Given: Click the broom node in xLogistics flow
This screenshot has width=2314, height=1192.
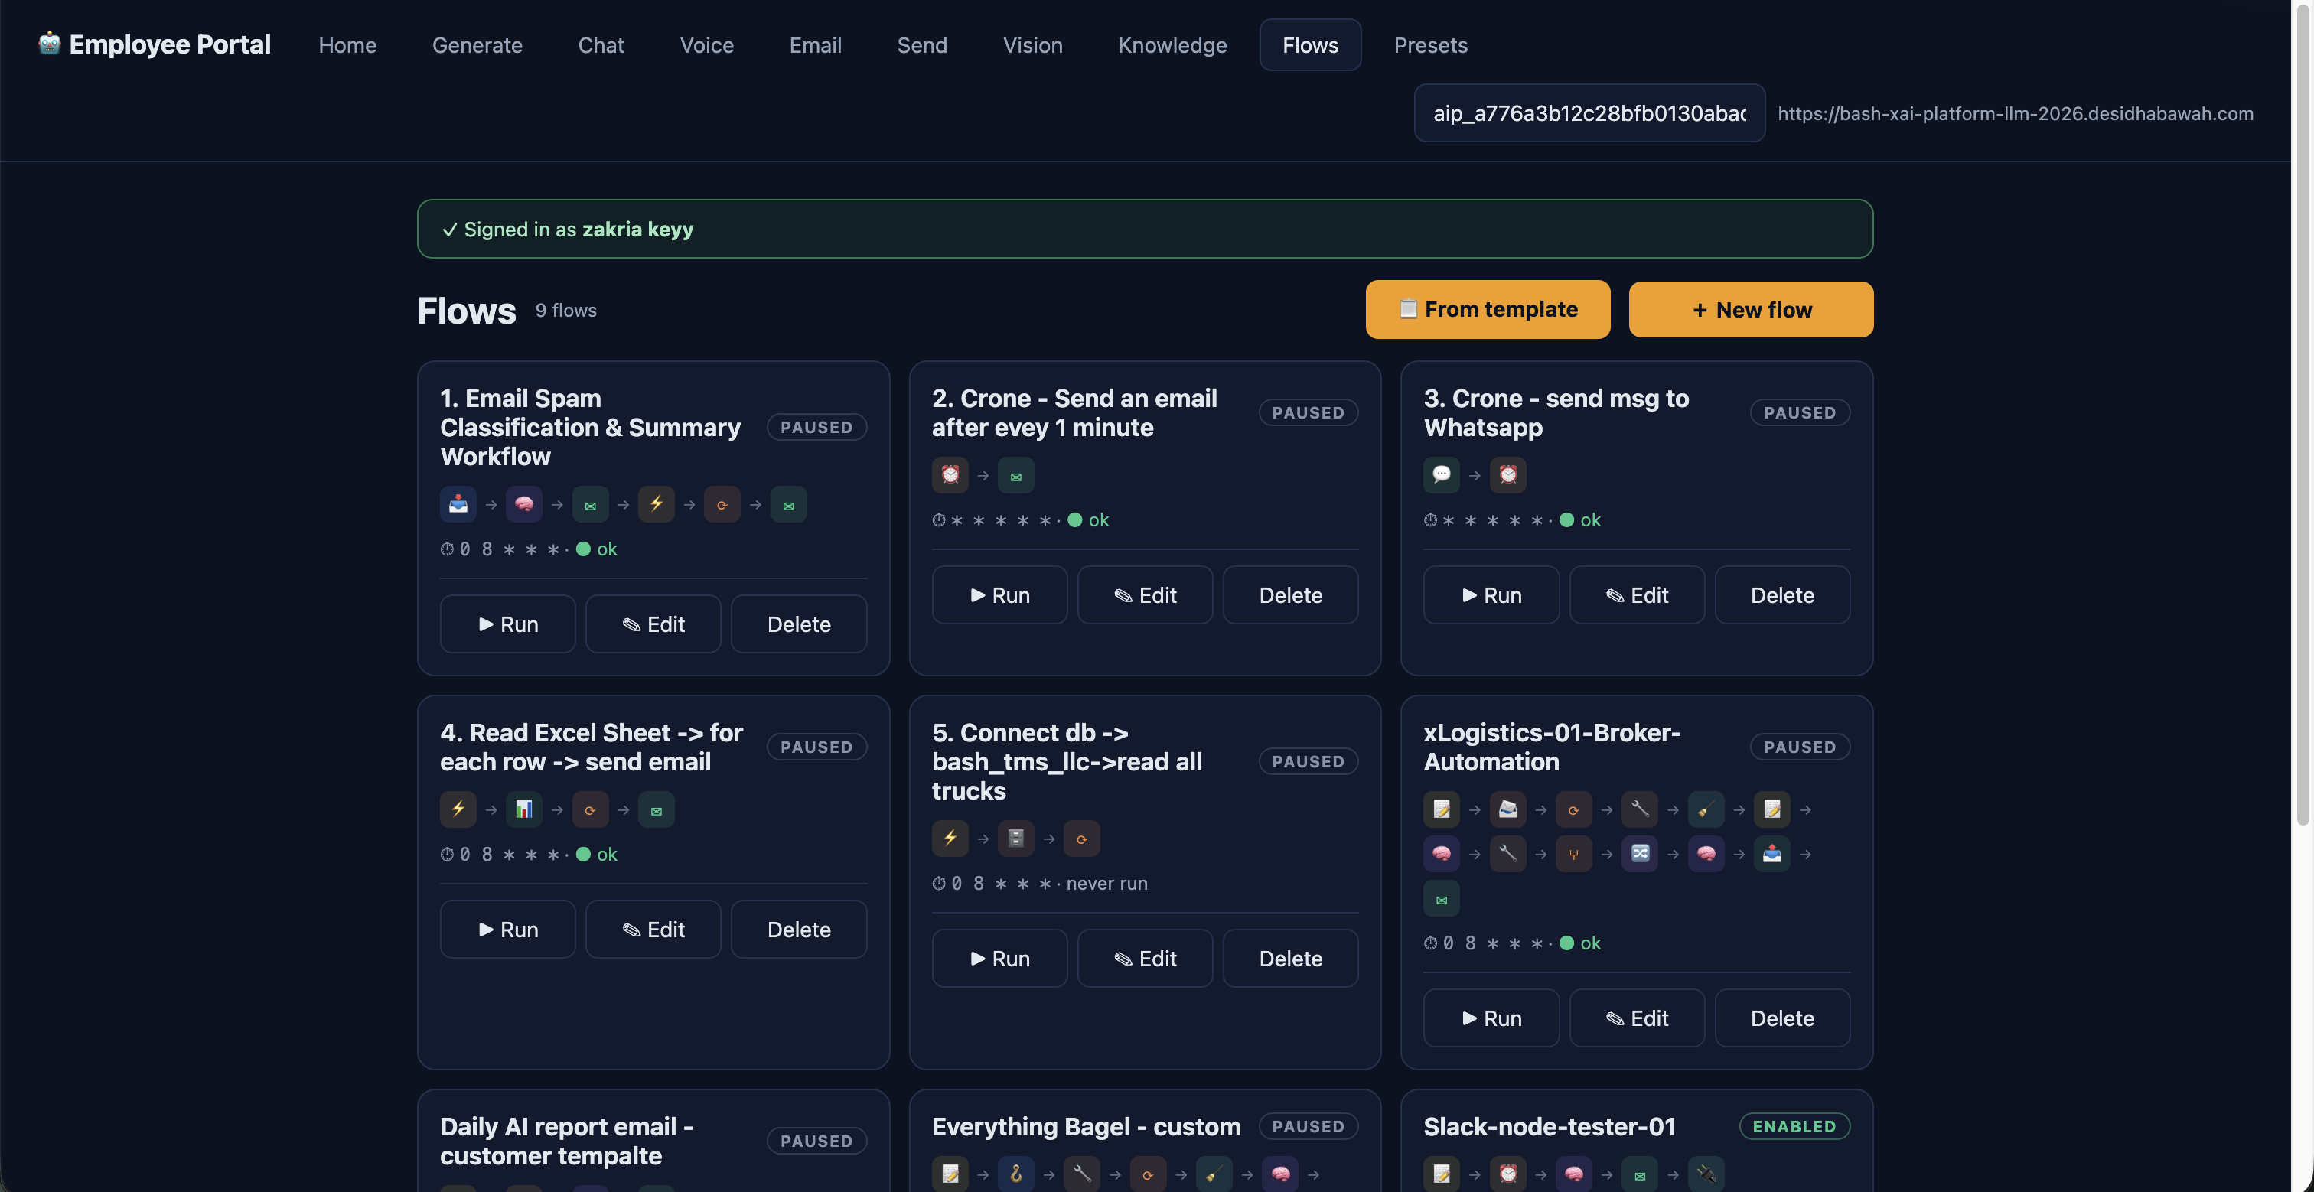Looking at the screenshot, I should coord(1706,809).
